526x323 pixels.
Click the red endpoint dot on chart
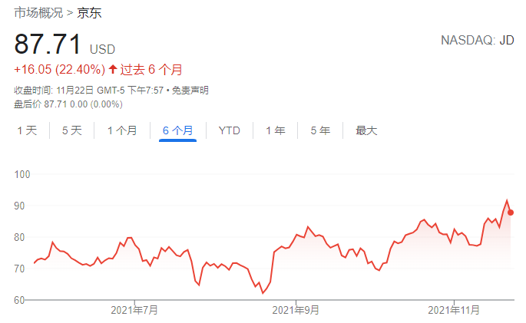[x=511, y=213]
